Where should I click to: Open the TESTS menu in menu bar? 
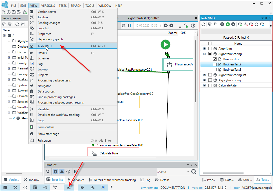(x=63, y=6)
